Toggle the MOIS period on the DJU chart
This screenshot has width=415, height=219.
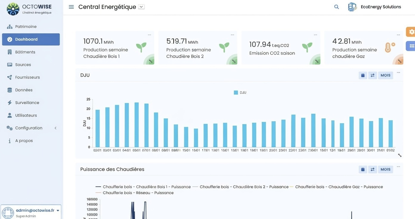[385, 75]
